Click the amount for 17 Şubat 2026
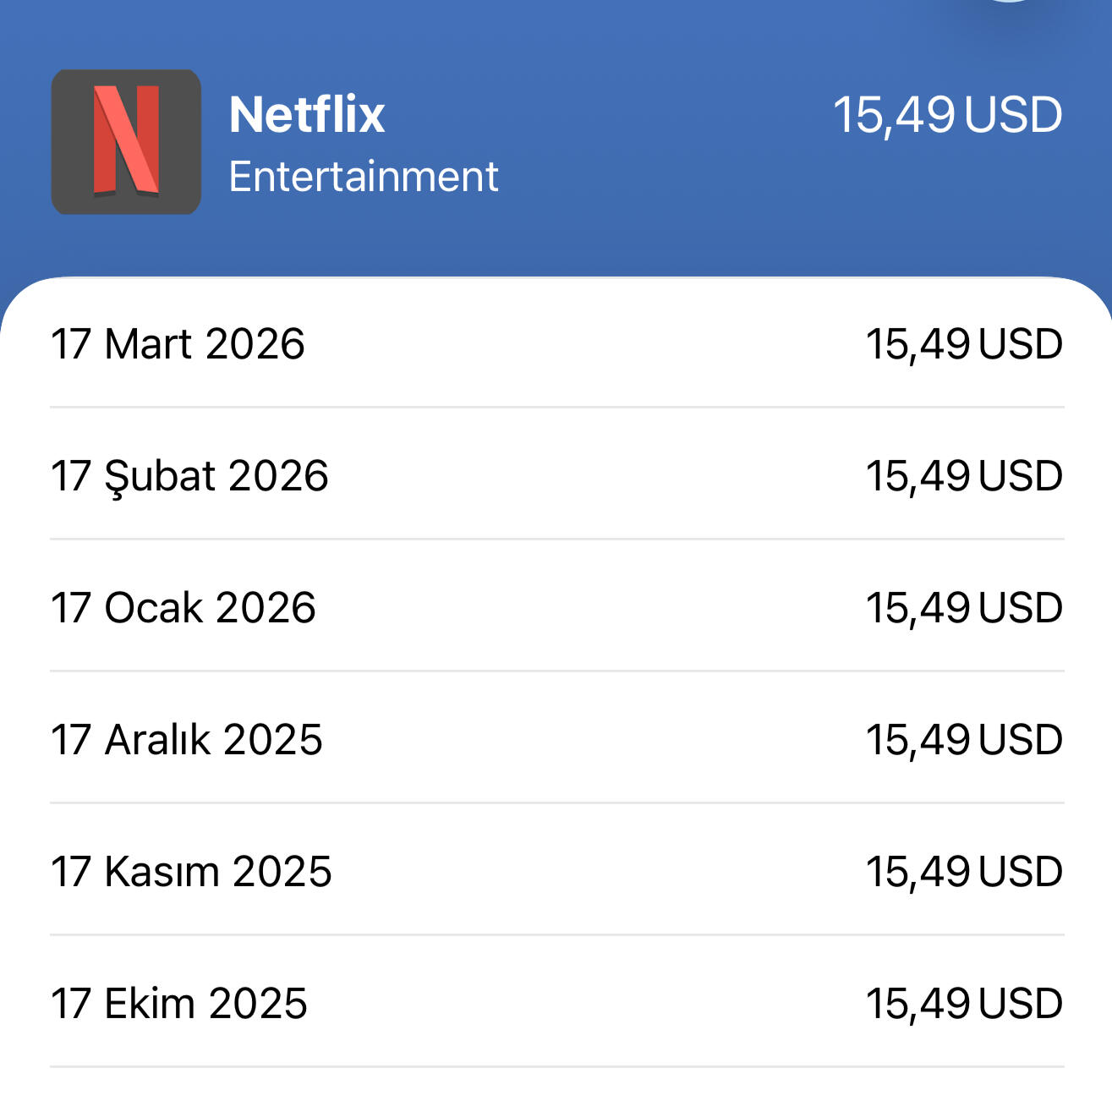Viewport: 1112px width, 1112px height. 964,476
